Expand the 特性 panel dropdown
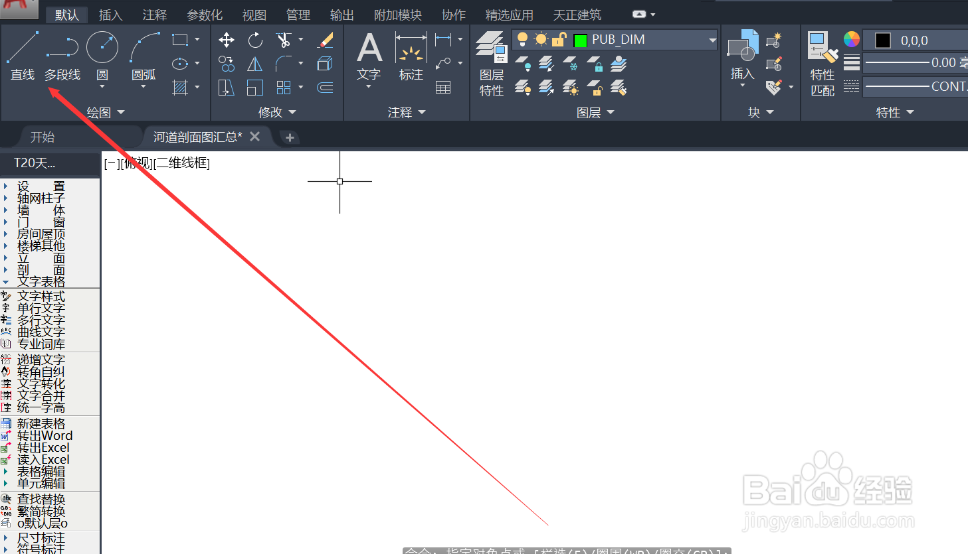 pyautogui.click(x=910, y=113)
